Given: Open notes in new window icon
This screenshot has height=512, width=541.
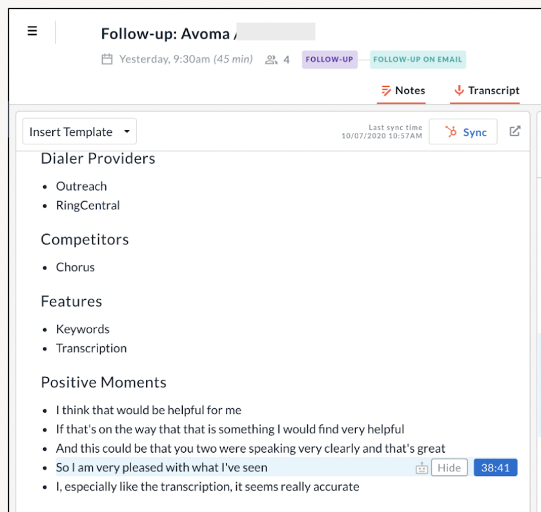Looking at the screenshot, I should click(x=515, y=132).
